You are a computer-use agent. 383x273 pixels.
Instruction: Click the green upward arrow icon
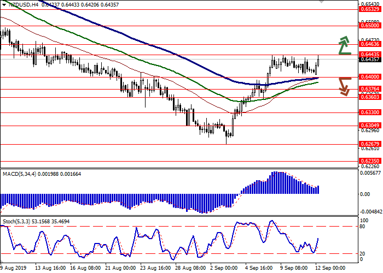(x=344, y=45)
